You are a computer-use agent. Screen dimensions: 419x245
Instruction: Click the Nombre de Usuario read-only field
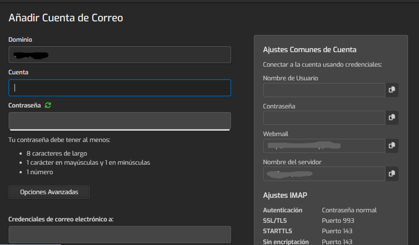(324, 90)
